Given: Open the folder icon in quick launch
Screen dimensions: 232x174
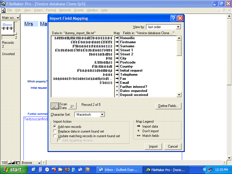Looking at the screenshot, I should [x=60, y=170].
